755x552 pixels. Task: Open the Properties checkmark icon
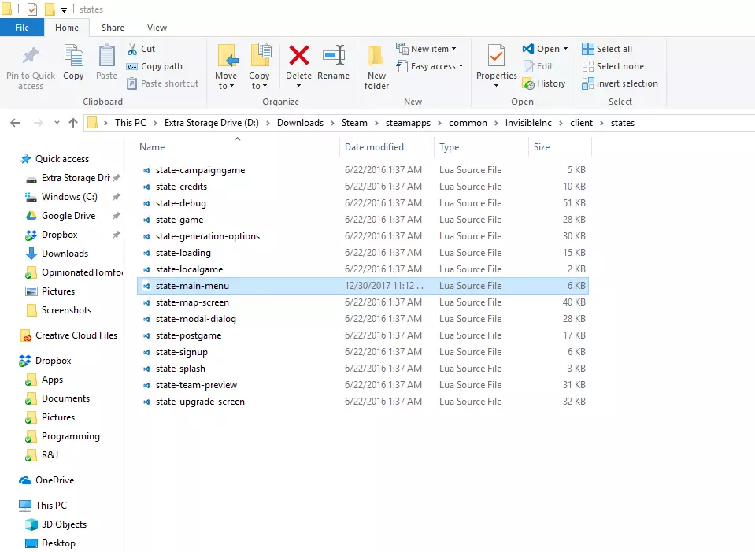pos(496,57)
